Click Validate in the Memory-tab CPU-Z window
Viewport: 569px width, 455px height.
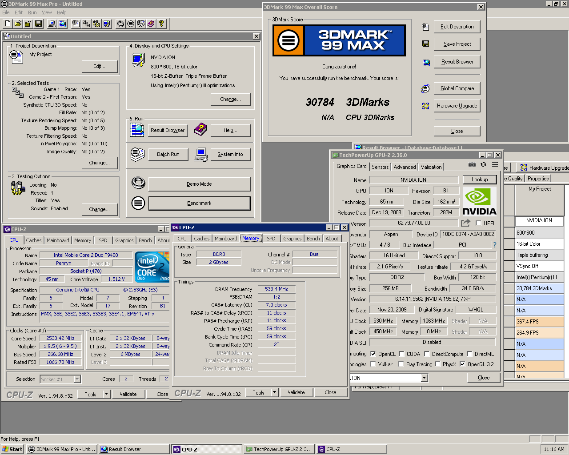click(296, 392)
